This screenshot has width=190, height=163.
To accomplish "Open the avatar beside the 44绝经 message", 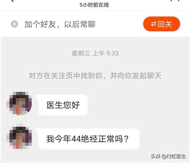I will (19, 137).
